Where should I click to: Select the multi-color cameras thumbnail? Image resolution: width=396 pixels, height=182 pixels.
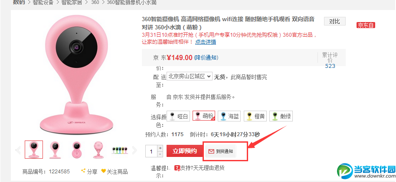click(120, 150)
